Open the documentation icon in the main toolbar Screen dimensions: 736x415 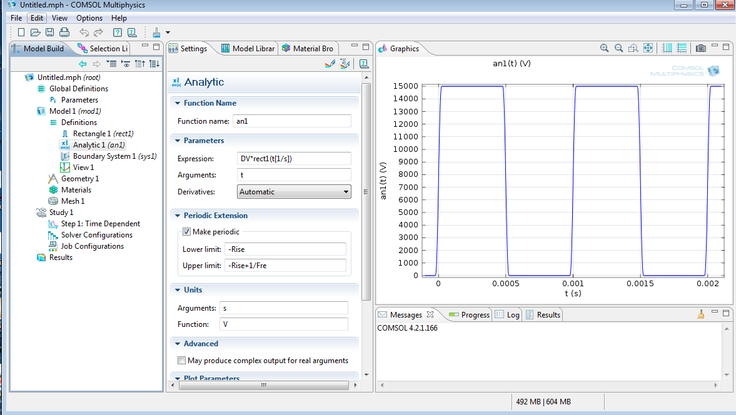click(132, 32)
